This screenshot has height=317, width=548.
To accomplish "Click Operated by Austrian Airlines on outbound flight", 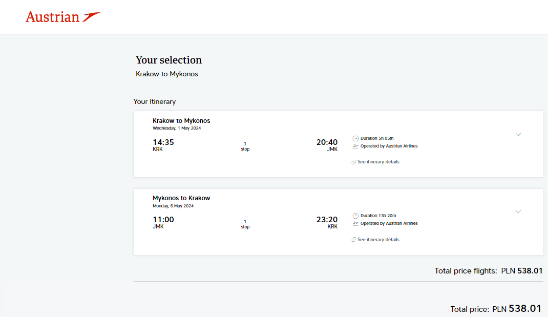I will (x=389, y=146).
